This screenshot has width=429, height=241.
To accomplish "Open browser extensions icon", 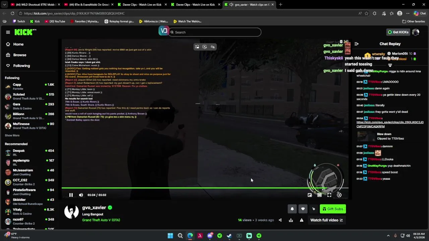I will (374, 13).
